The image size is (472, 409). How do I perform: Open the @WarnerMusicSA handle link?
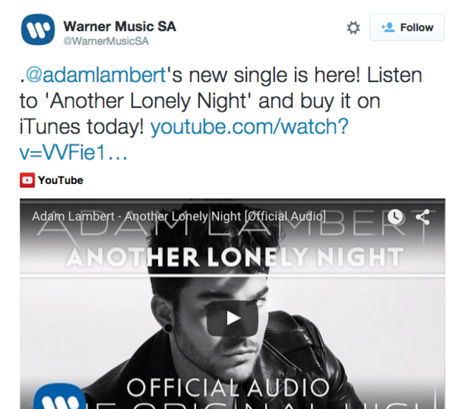tap(106, 41)
